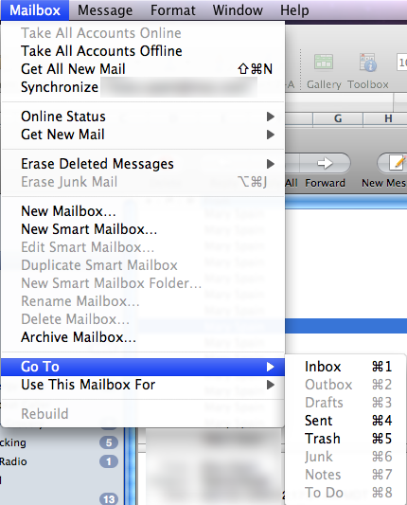This screenshot has width=407, height=505.
Task: Click the New Message compose icon
Action: pos(396,163)
